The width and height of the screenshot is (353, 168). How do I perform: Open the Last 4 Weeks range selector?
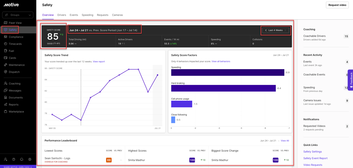[275, 30]
